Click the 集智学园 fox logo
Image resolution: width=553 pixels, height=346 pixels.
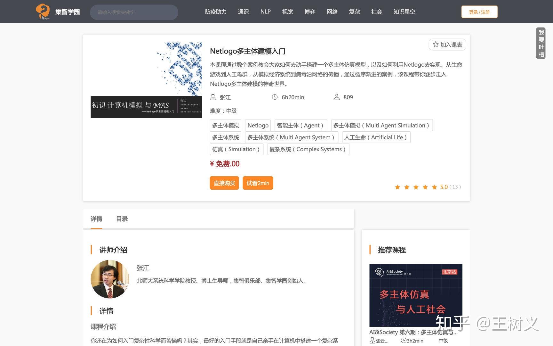pyautogui.click(x=43, y=11)
